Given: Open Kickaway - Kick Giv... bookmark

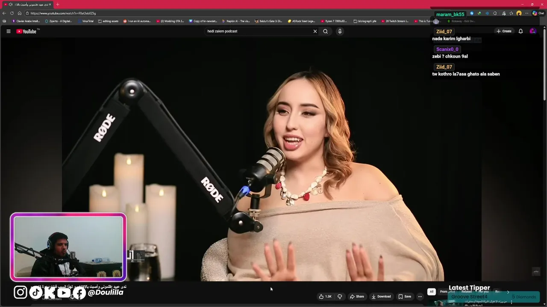Looking at the screenshot, I should 462,21.
